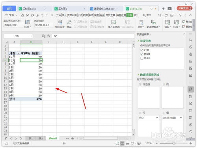Click the Change Data Source icon
197x148 pixels.
pyautogui.click(x=153, y=22)
